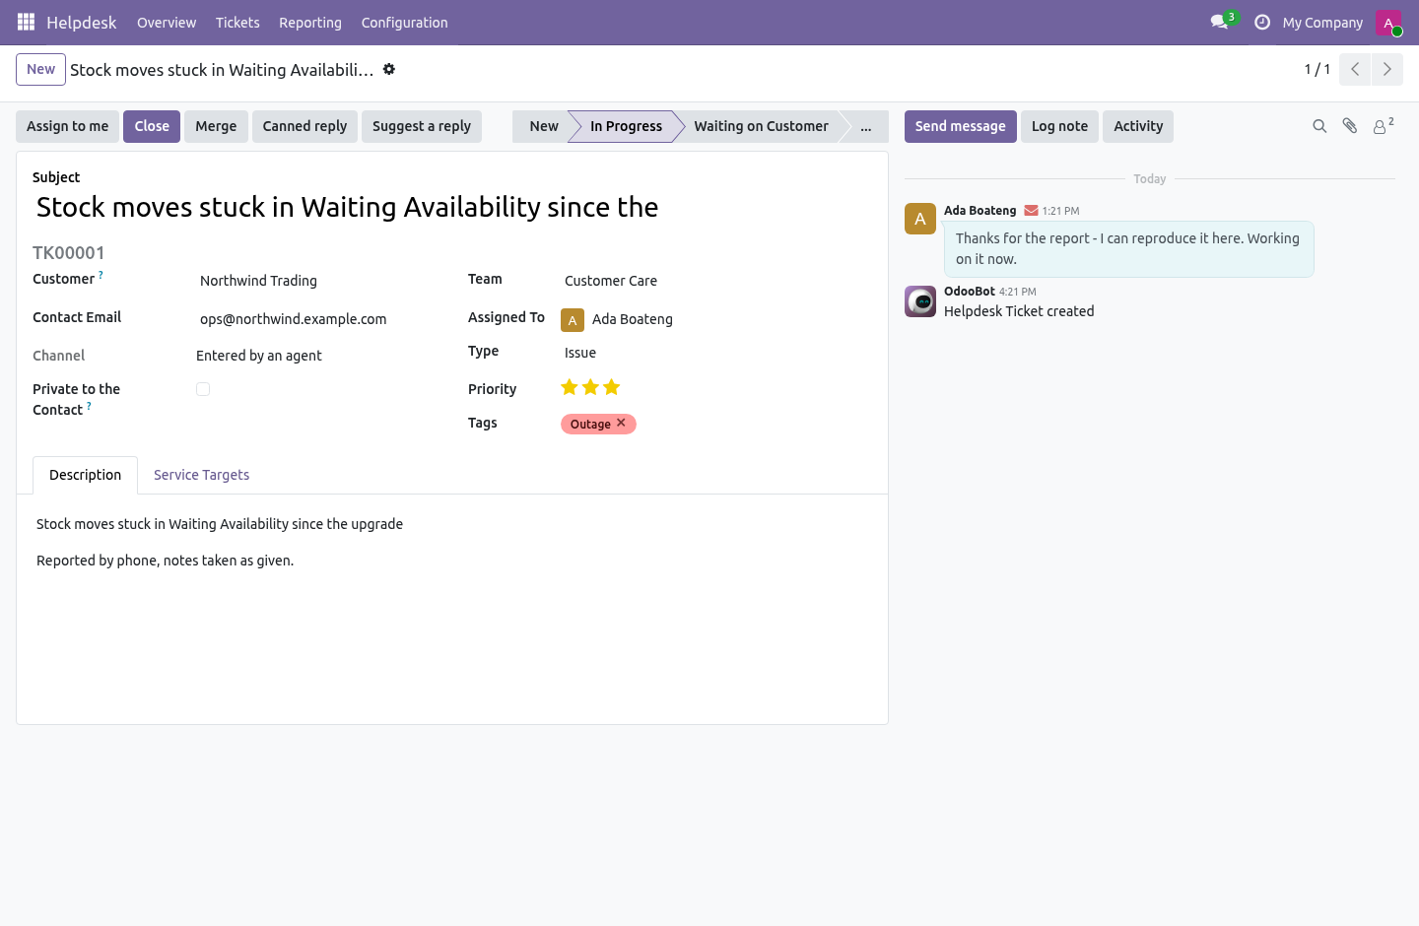
Task: Open the My Company switcher
Action: point(1322,23)
